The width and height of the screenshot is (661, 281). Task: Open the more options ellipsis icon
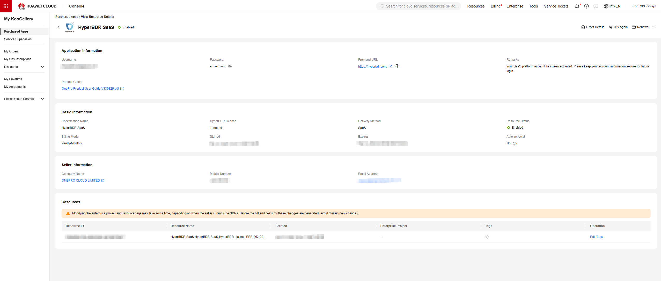[x=654, y=27]
